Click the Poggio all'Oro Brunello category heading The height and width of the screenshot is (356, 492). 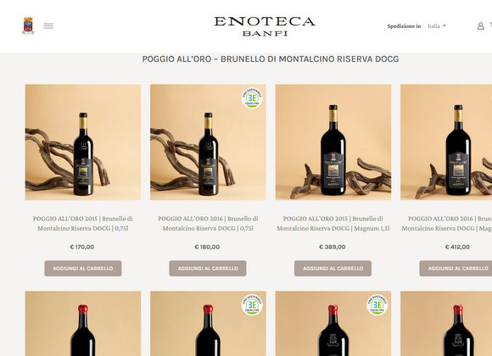click(271, 59)
